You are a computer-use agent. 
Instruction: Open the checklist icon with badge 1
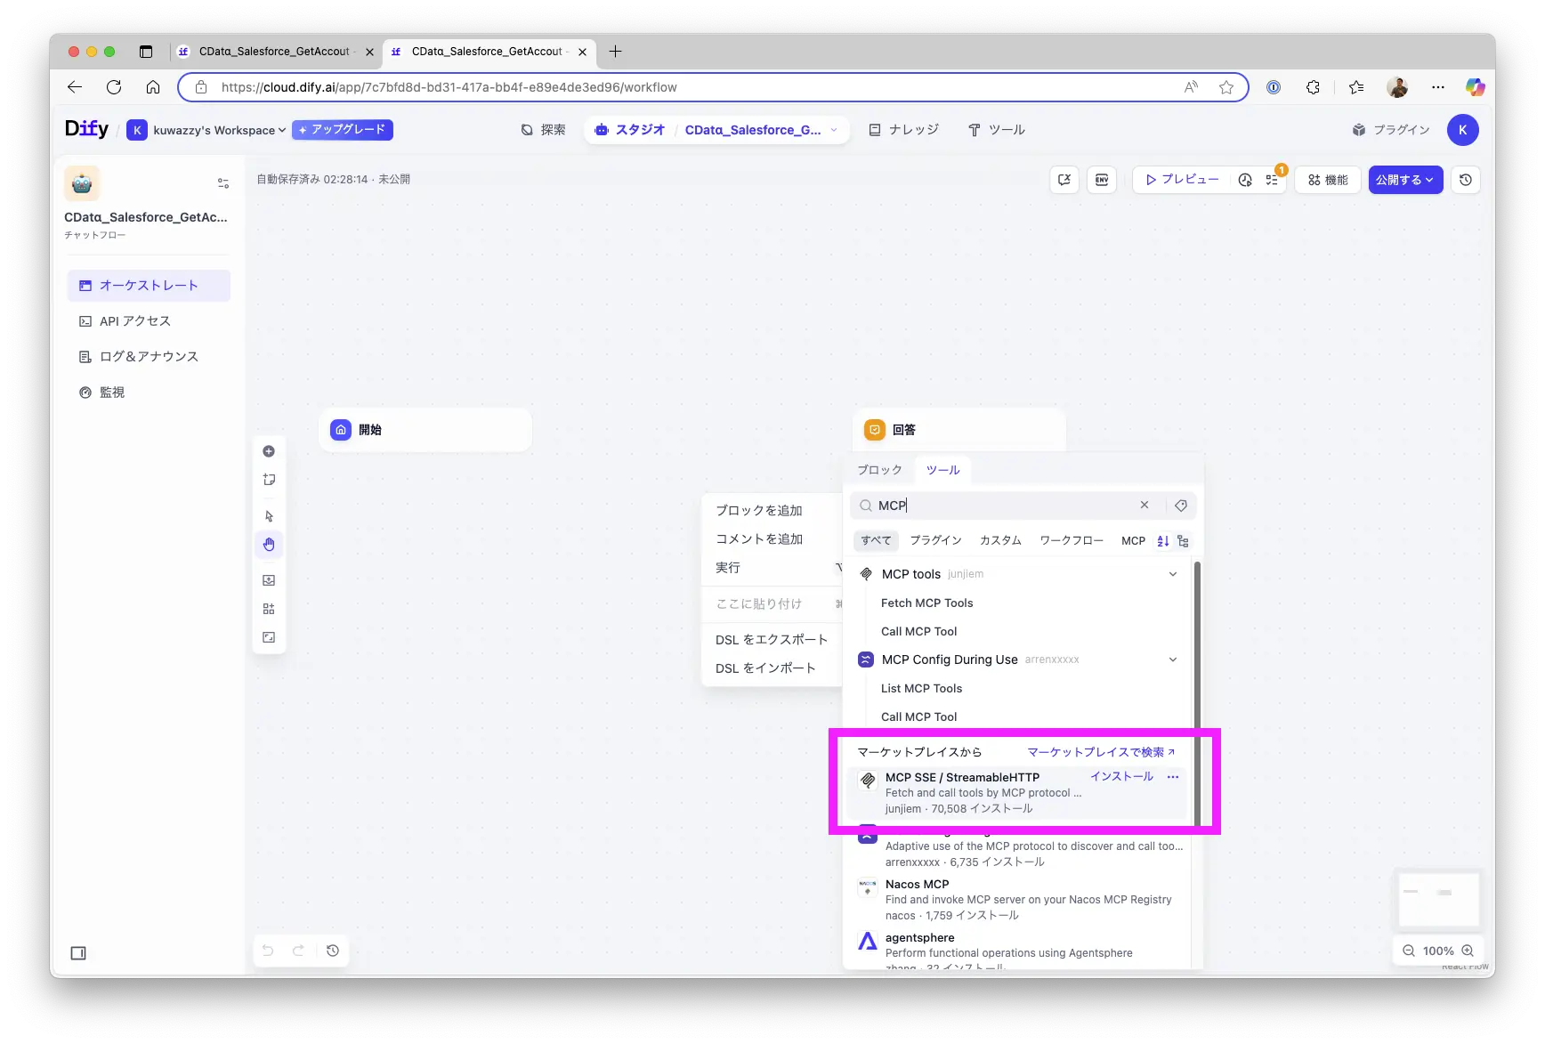click(x=1273, y=180)
